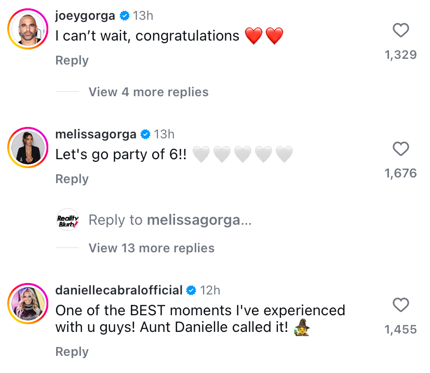This screenshot has height=373, width=430.
Task: Open joeygorga's profile picture
Action: 27,31
